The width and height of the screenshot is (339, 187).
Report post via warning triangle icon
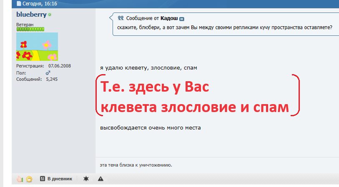click(100, 179)
